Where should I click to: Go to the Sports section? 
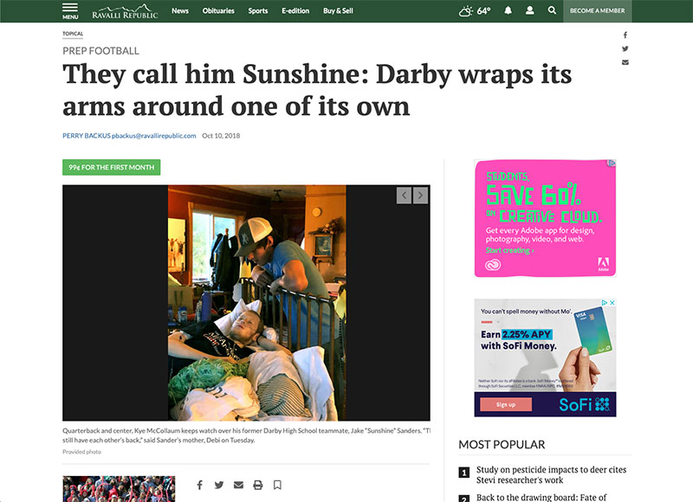tap(257, 10)
